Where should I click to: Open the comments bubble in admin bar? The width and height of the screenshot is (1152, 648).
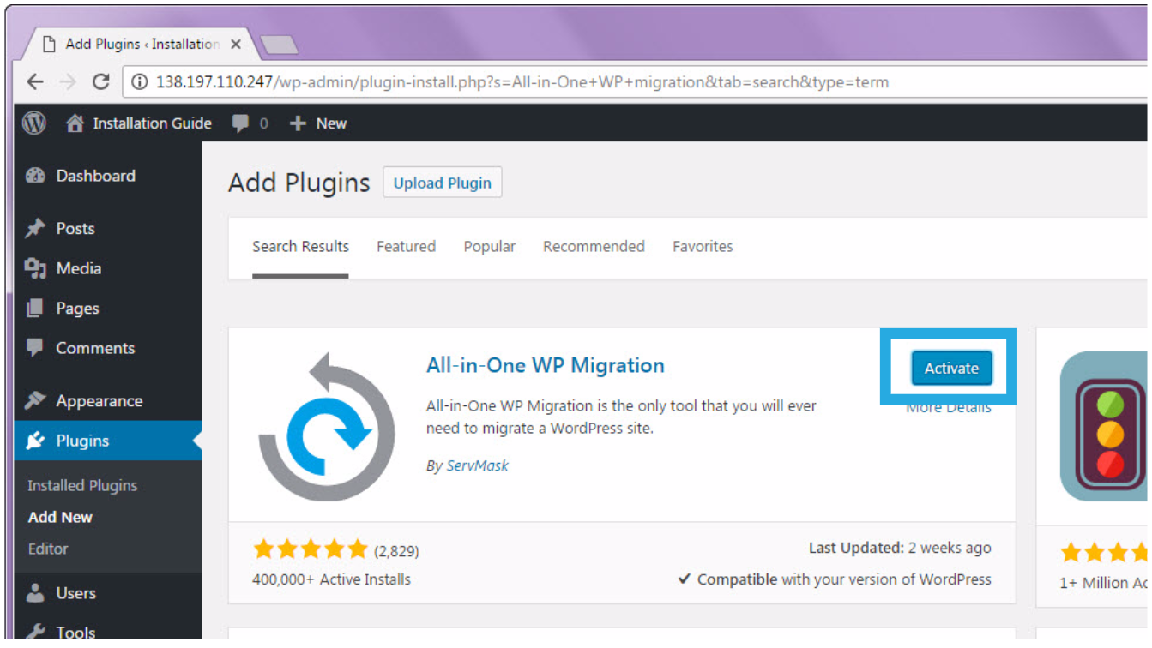[250, 123]
